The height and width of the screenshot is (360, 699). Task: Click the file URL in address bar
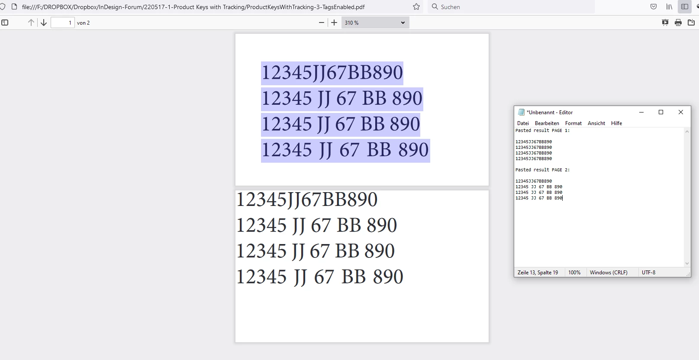[x=193, y=7]
